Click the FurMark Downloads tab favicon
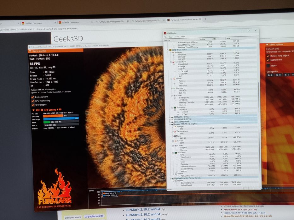The height and width of the screenshot is (220, 294). (60, 23)
